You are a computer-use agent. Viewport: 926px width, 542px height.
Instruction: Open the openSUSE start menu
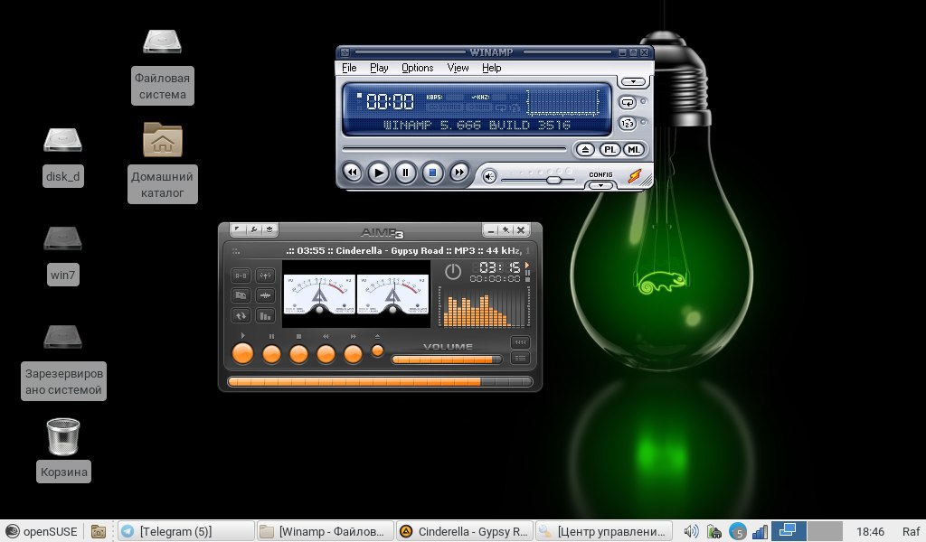[42, 531]
